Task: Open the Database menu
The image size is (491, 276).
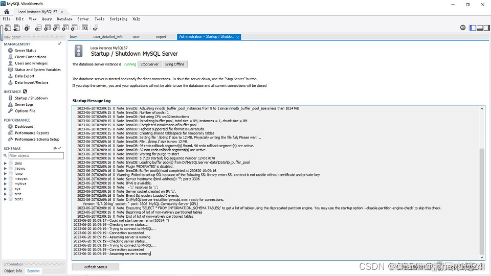Action: (64, 19)
